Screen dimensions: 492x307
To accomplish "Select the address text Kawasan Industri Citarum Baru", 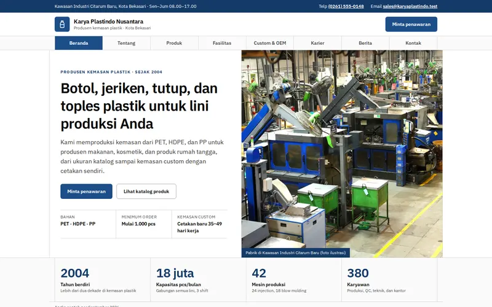I will [125, 6].
